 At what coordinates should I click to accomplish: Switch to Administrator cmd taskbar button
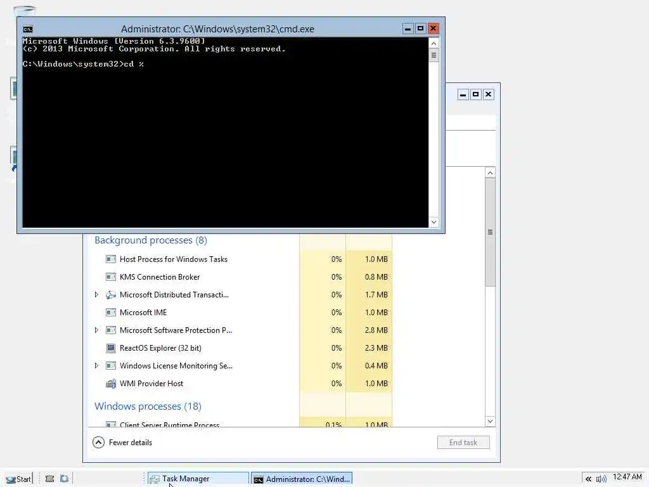click(x=302, y=479)
